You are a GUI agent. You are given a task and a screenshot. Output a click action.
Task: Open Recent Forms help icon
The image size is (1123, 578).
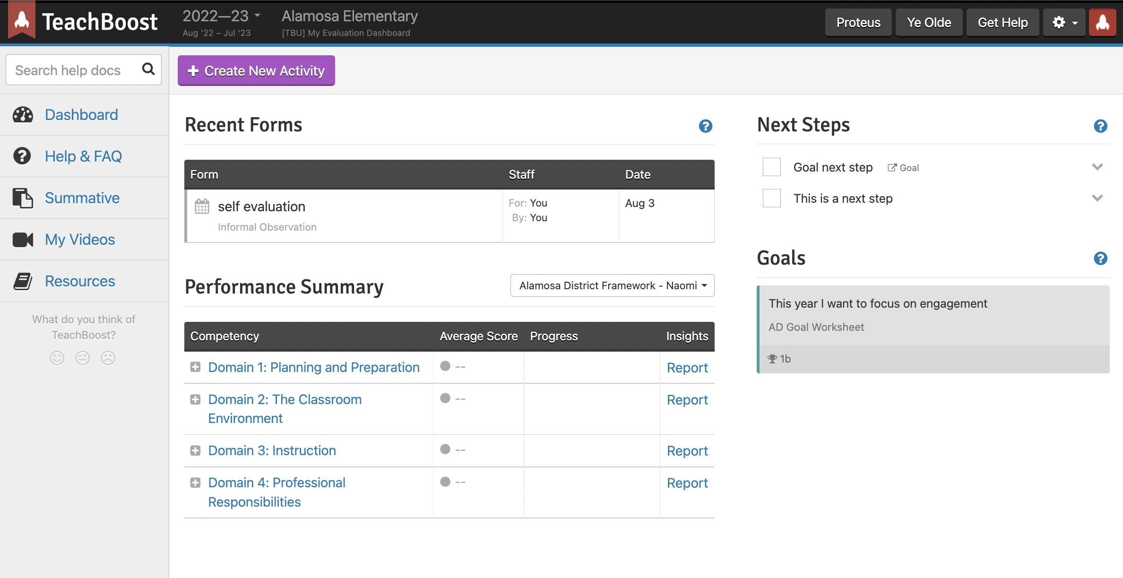(706, 126)
